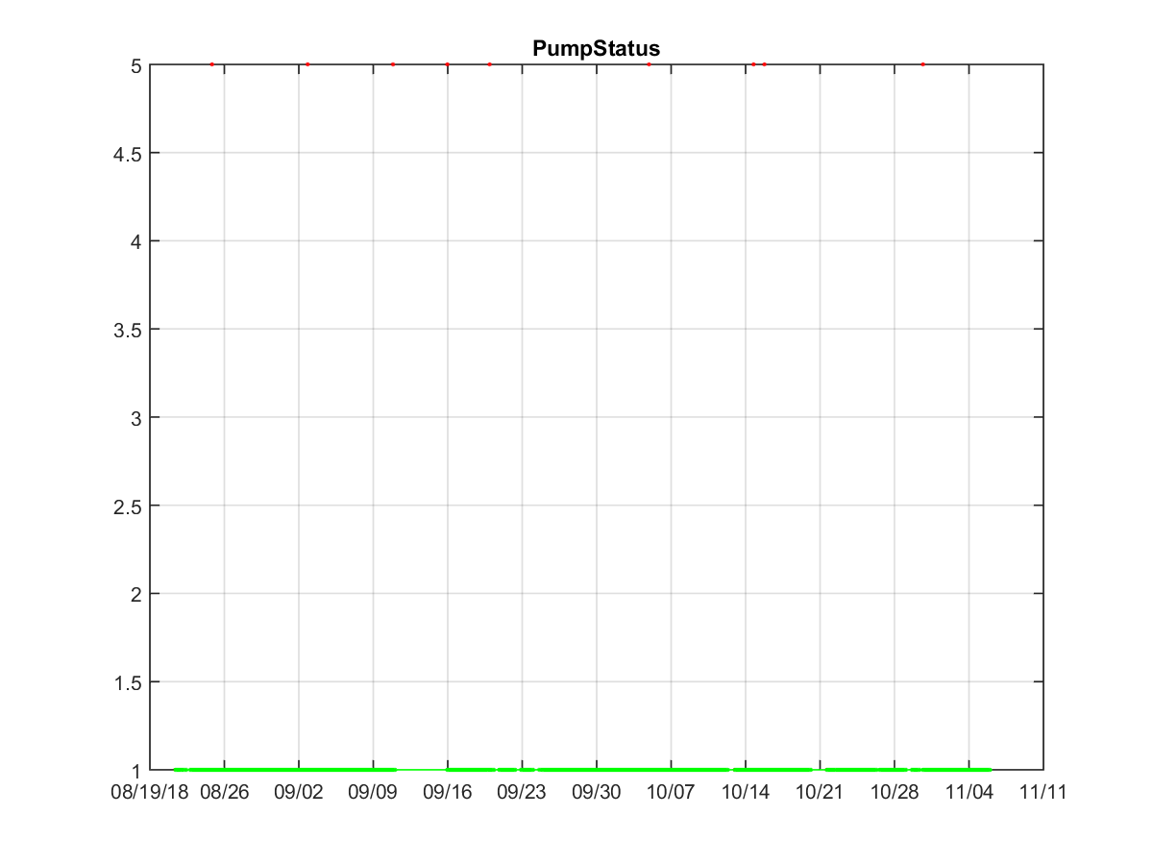
Task: Click the y-axis tick label 4
Action: tap(136, 241)
